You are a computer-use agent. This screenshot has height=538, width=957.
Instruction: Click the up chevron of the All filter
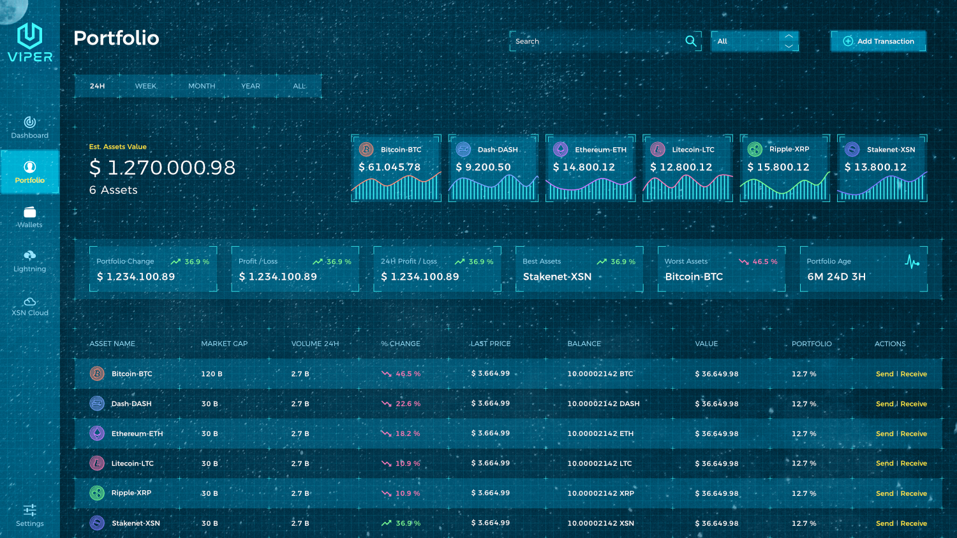click(789, 36)
